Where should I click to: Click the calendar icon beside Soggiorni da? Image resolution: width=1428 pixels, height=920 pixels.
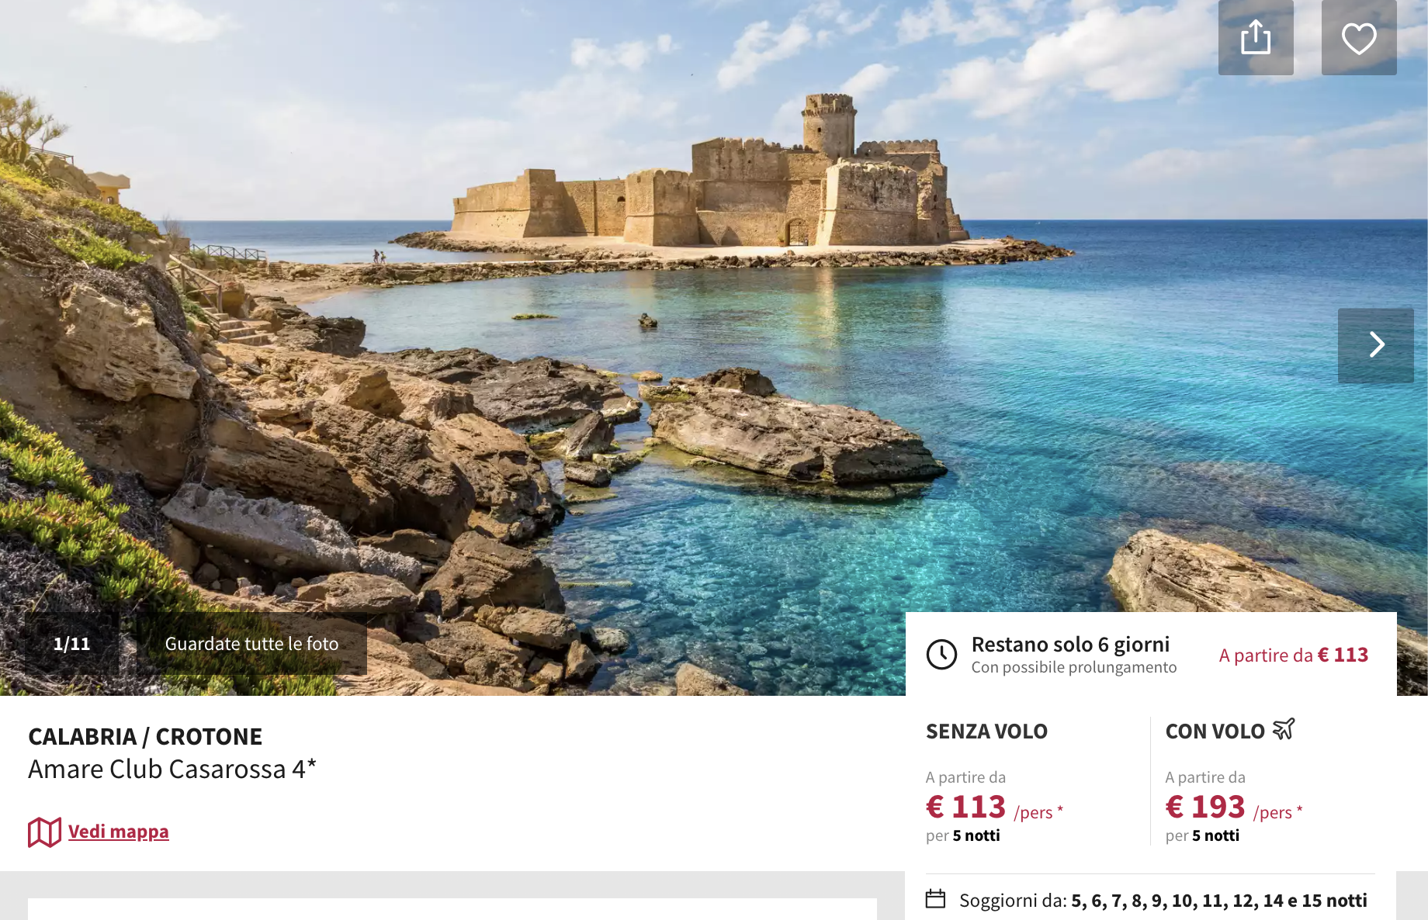point(936,899)
